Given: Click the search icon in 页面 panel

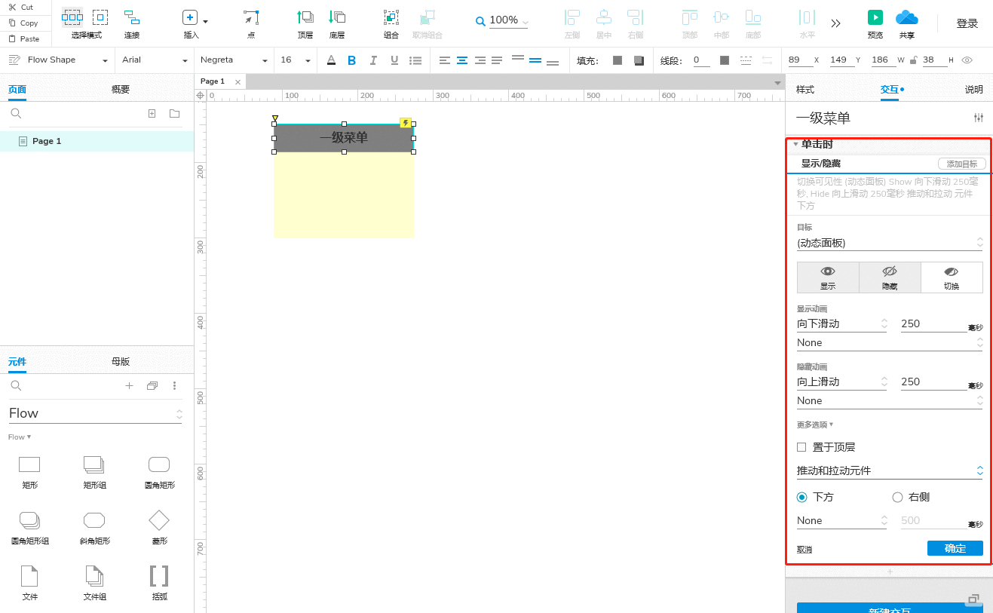Looking at the screenshot, I should coord(16,114).
